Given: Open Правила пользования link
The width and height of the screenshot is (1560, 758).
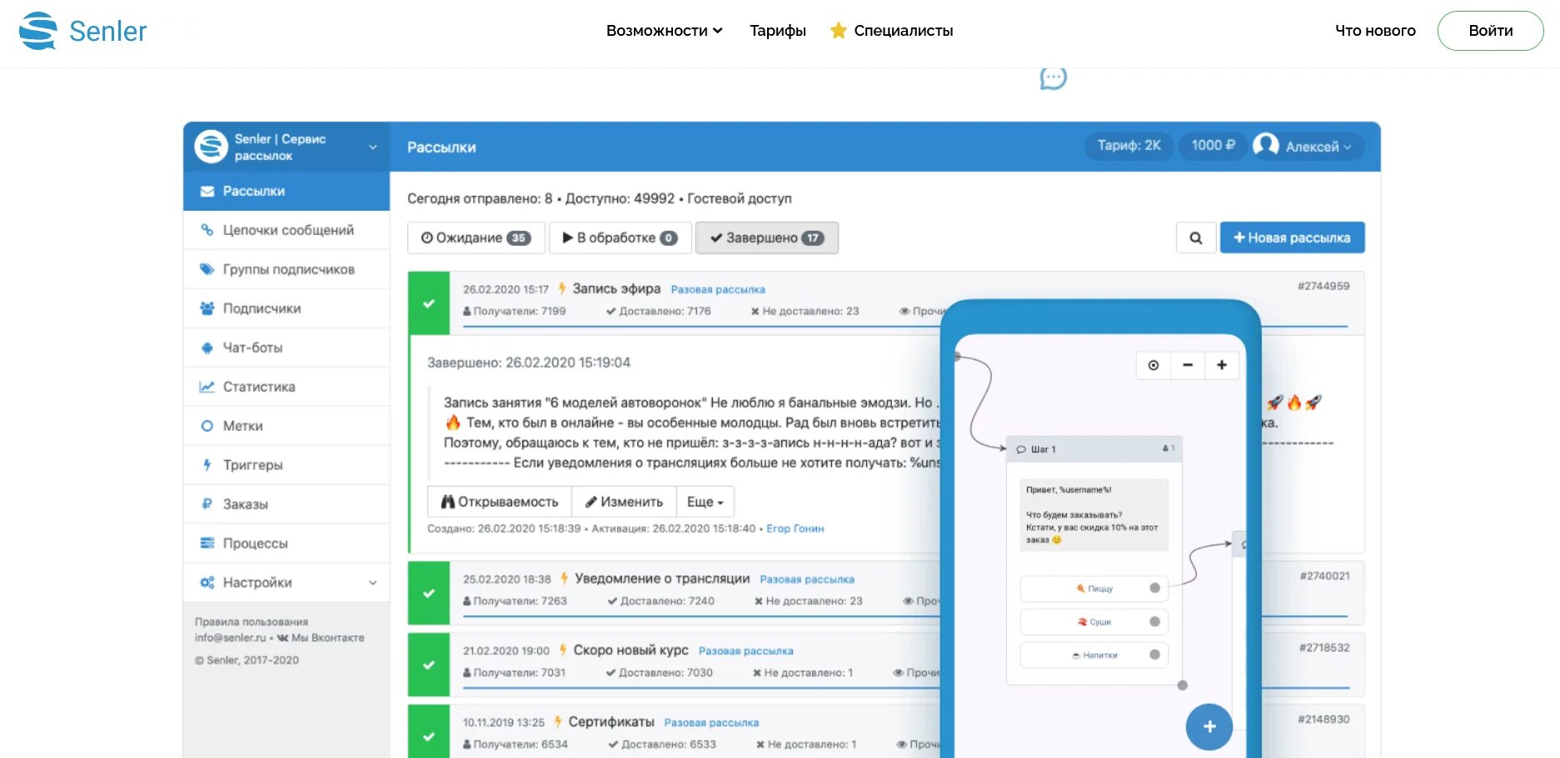Looking at the screenshot, I should click(x=252, y=621).
